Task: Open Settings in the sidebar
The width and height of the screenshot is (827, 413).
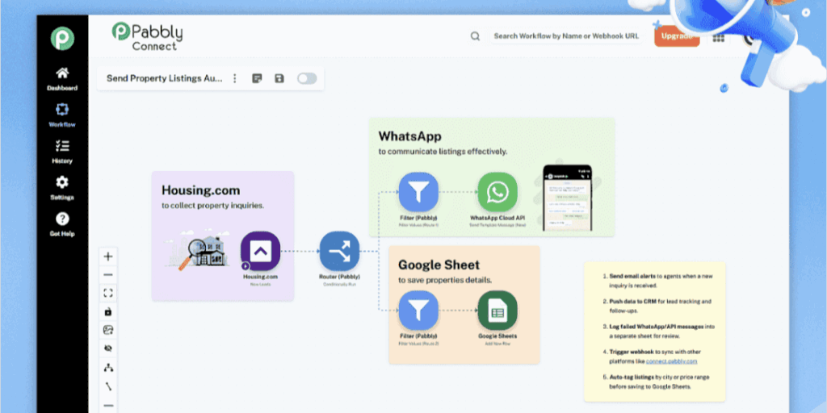Action: (x=62, y=188)
